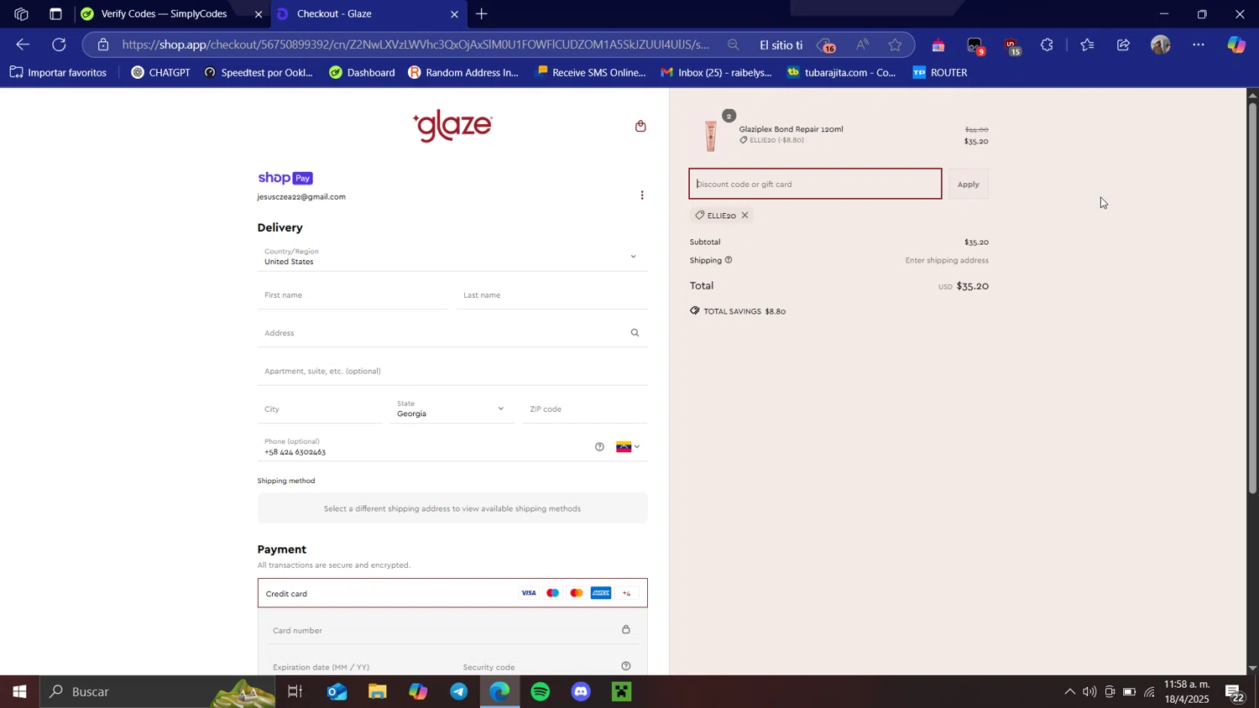The image size is (1259, 708).
Task: Open security code help icon
Action: (625, 667)
